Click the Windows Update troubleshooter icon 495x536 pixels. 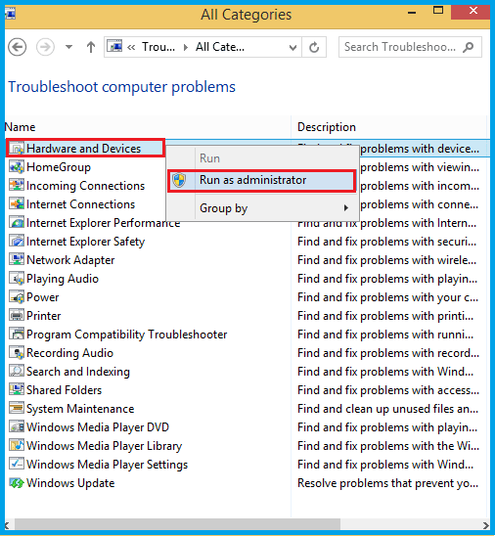tap(17, 483)
